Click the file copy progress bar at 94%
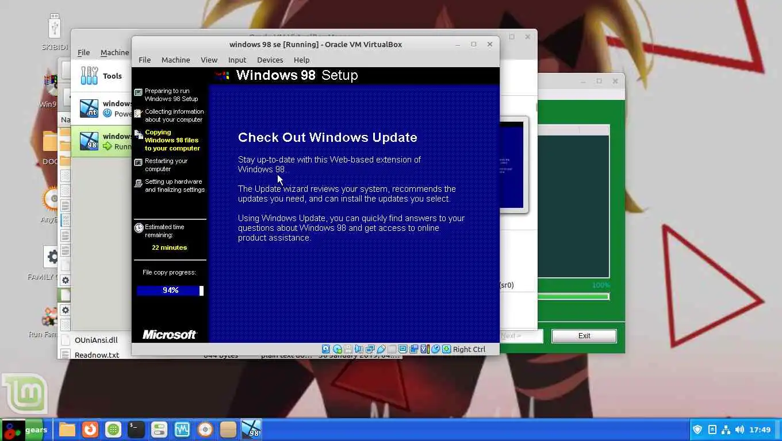Screen dimensions: 782x441 pos(170,291)
